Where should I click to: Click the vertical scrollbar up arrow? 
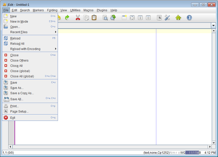(214, 31)
